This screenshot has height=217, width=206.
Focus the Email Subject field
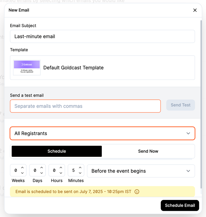pyautogui.click(x=102, y=36)
